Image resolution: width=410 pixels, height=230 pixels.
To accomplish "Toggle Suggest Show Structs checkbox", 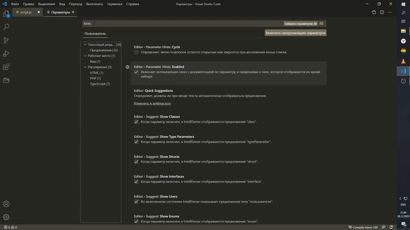I will (136, 162).
